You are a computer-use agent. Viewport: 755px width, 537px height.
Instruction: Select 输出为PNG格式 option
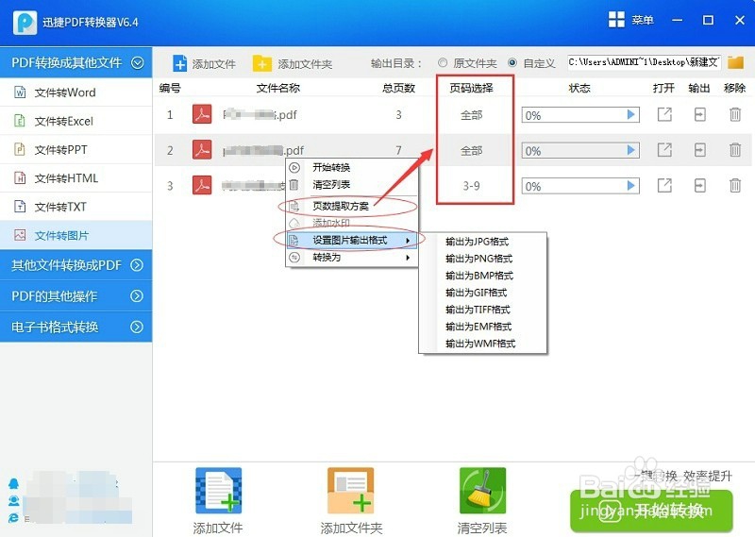pyautogui.click(x=483, y=259)
